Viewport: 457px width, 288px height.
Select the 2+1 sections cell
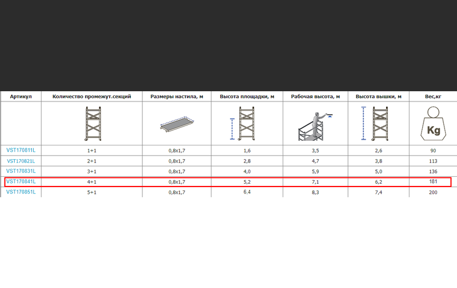[x=91, y=161]
